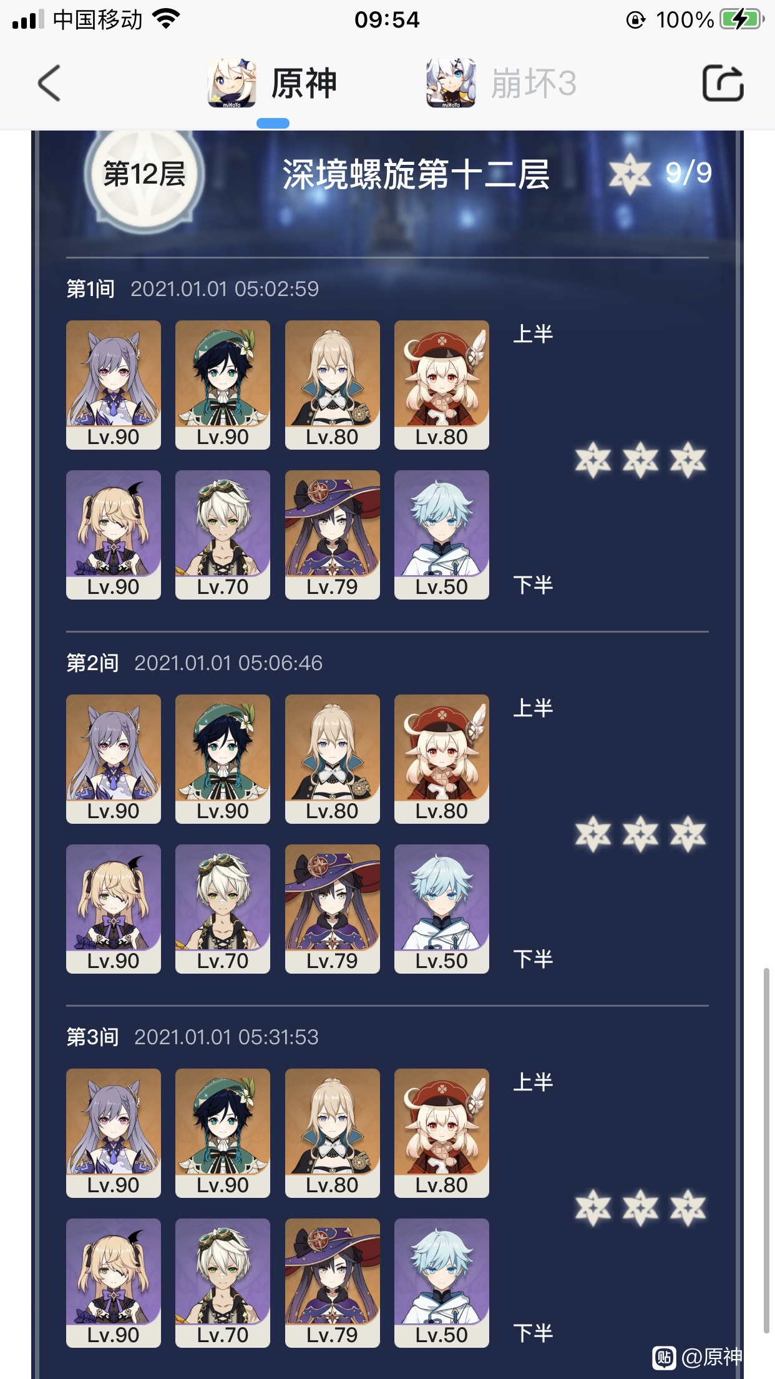Open Venti Lv.90 portrait in 第1间
Image resolution: width=775 pixels, height=1379 pixels.
(223, 385)
